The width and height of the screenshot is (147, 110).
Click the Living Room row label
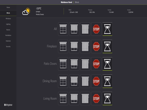(x=50, y=99)
